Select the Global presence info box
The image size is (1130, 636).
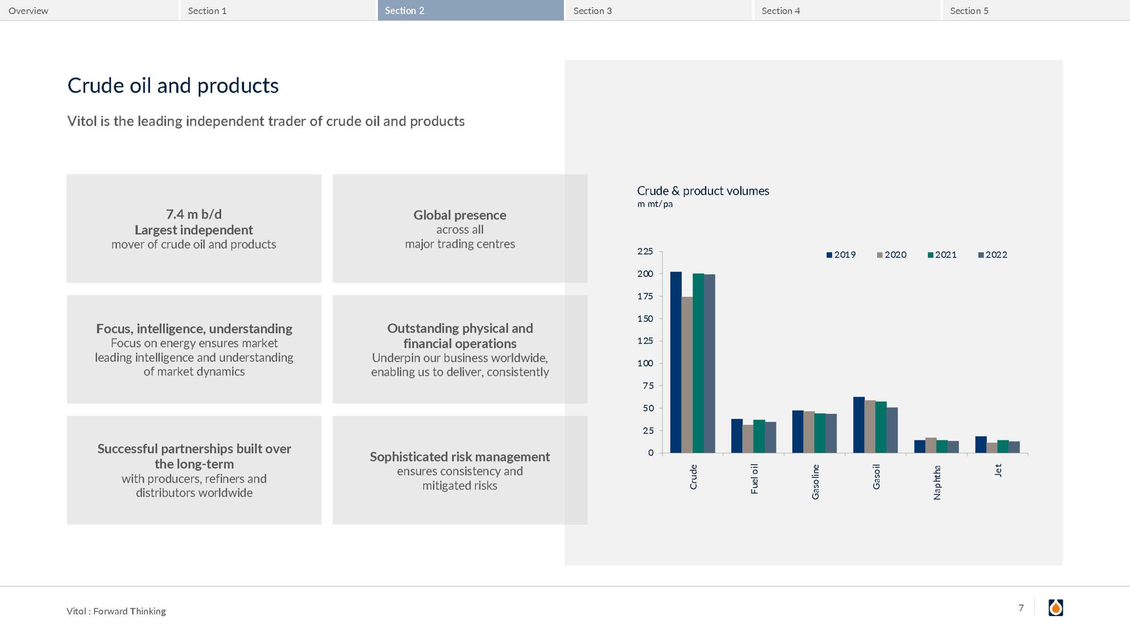point(460,228)
